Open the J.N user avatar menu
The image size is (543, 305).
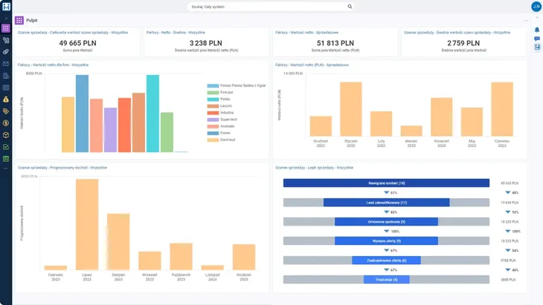(536, 7)
